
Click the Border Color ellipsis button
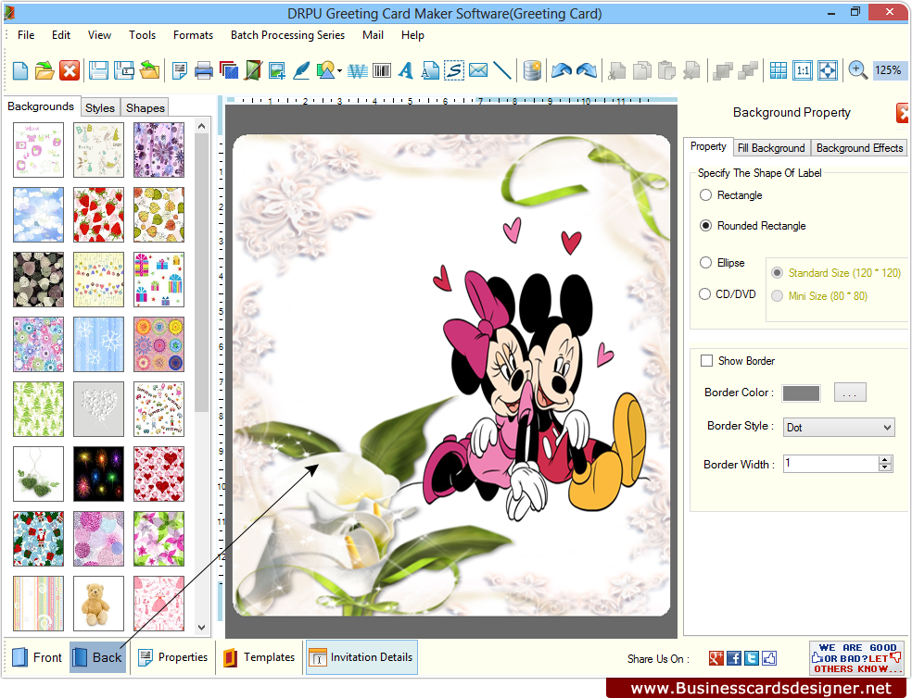click(850, 393)
